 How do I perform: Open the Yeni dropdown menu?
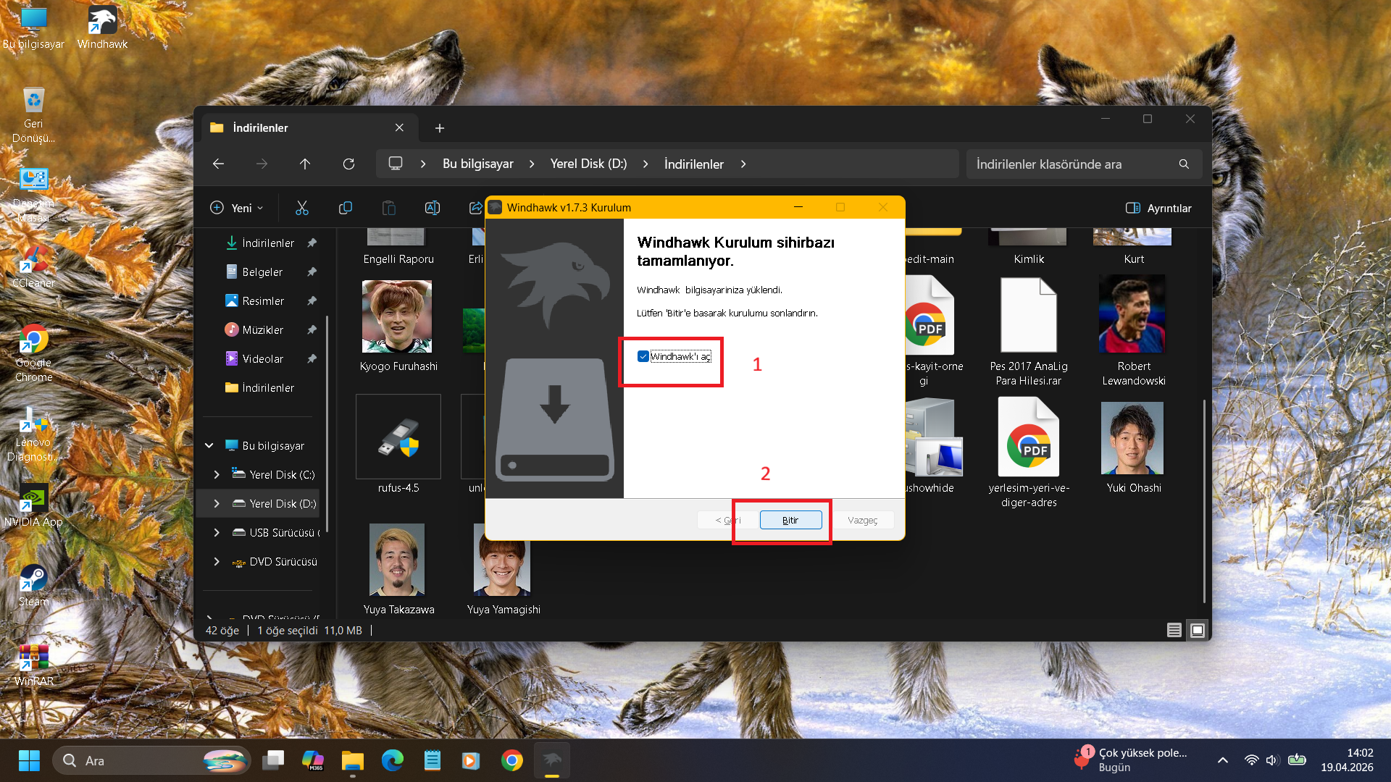(x=236, y=208)
